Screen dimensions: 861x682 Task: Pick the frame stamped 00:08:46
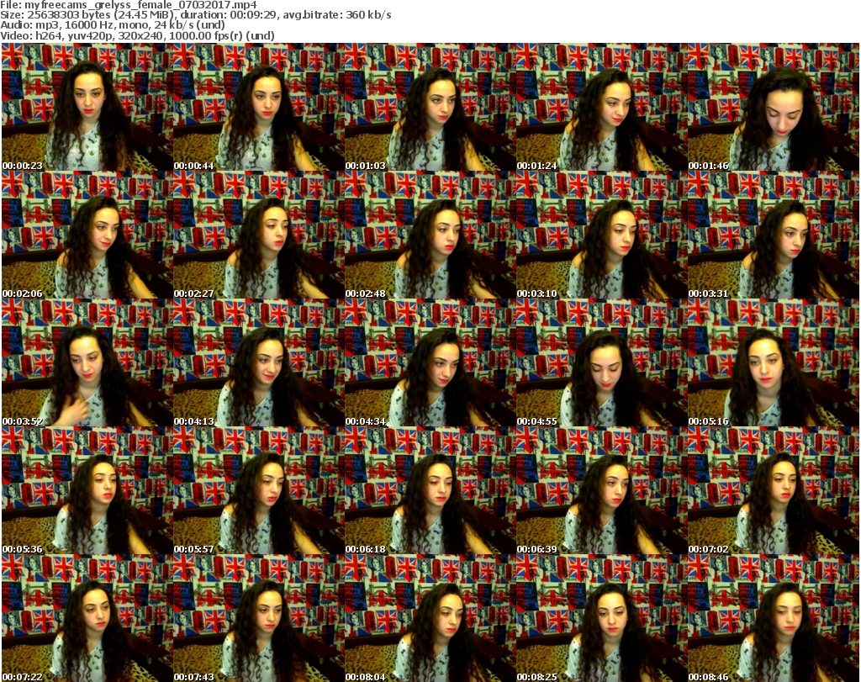tap(774, 618)
